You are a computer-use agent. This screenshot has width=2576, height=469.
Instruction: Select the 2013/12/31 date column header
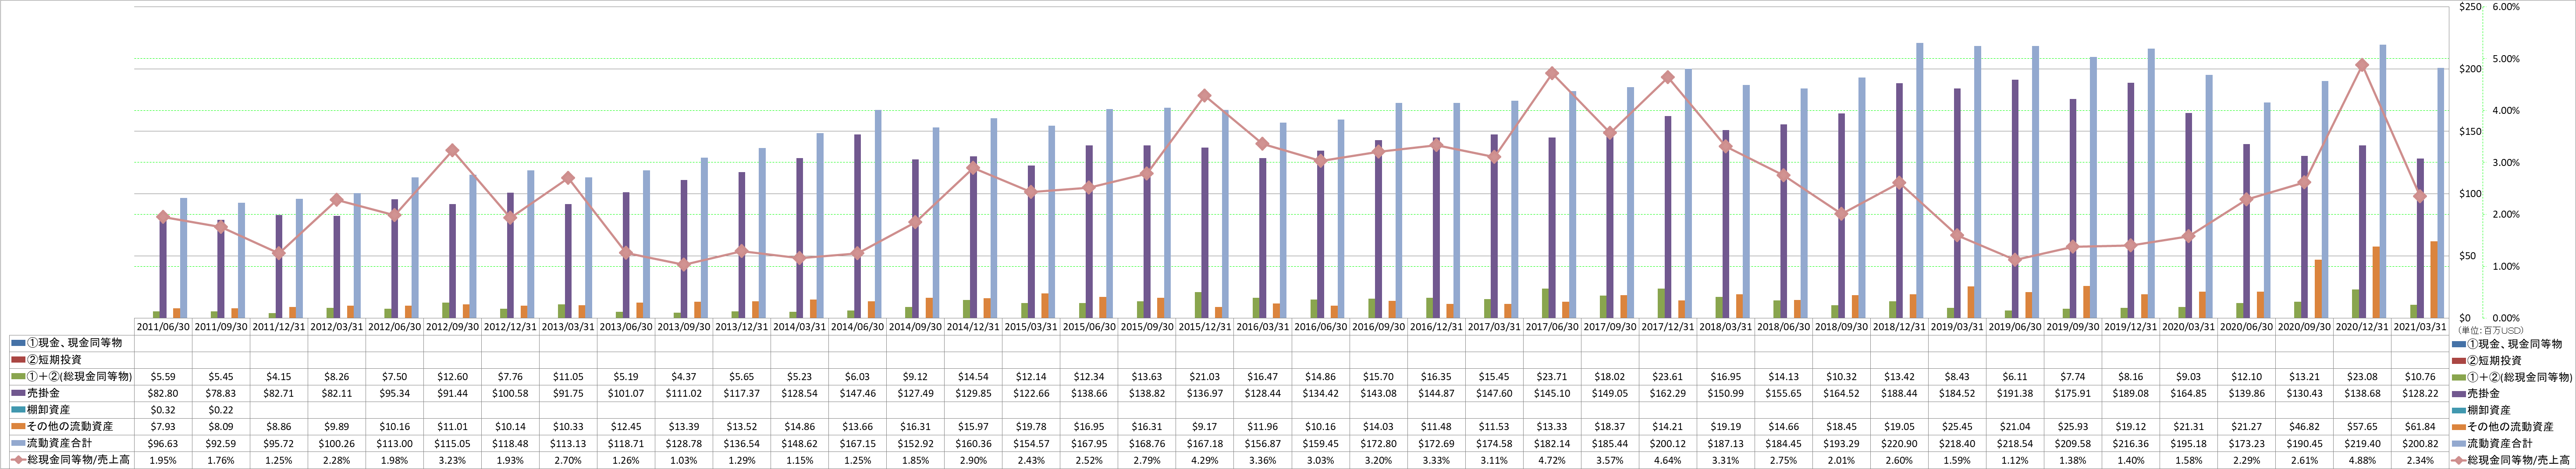[x=743, y=327]
